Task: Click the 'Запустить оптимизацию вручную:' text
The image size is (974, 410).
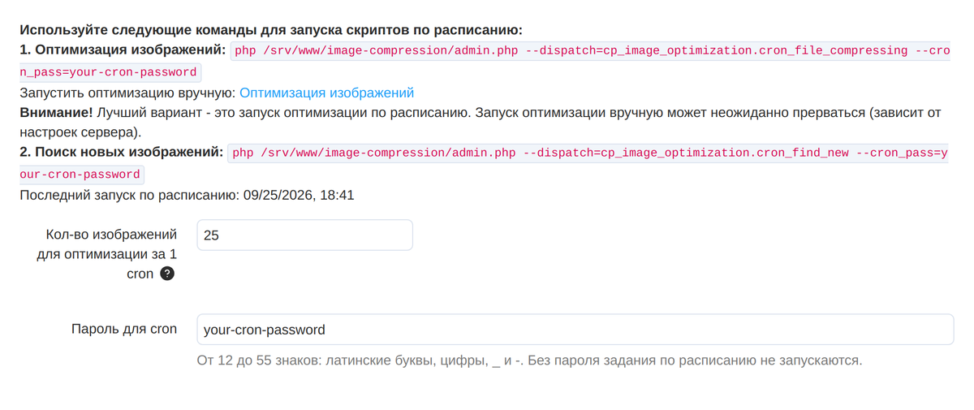Action: point(128,93)
